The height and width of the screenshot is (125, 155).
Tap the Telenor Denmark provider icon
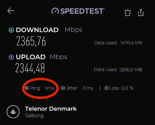[x=13, y=112]
